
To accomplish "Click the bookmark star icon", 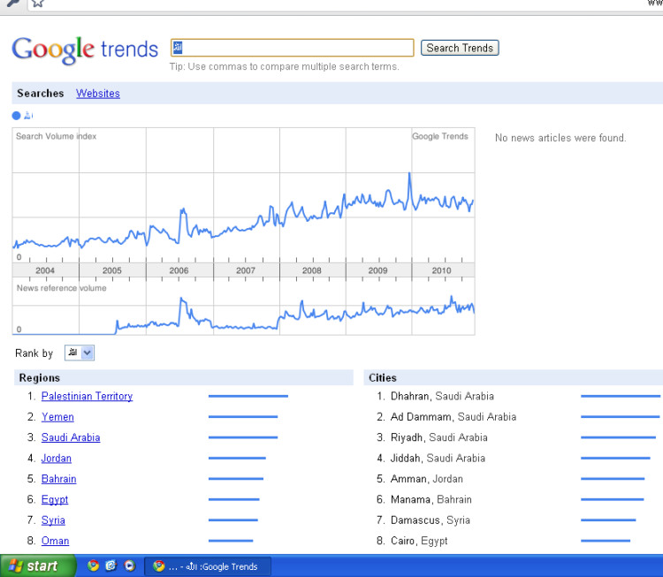I will click(38, 3).
